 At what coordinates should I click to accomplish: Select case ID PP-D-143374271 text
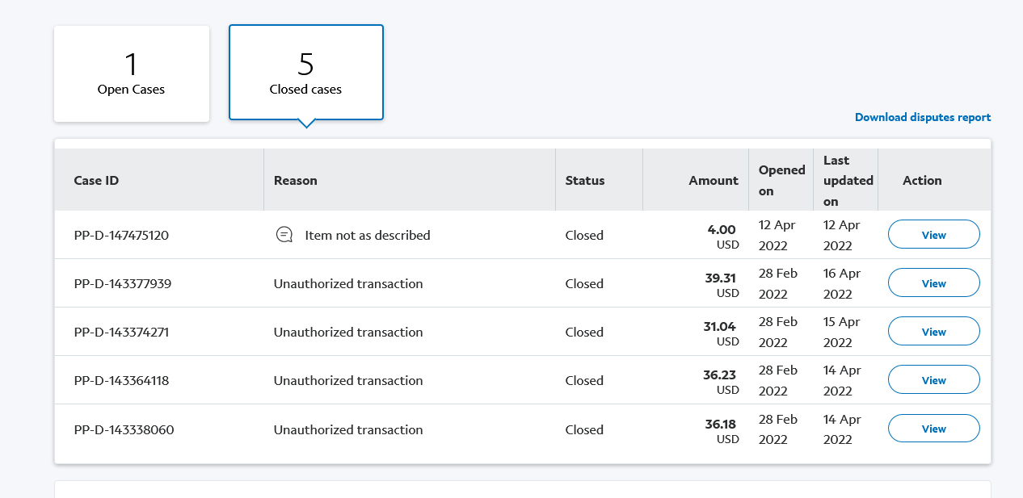click(121, 333)
